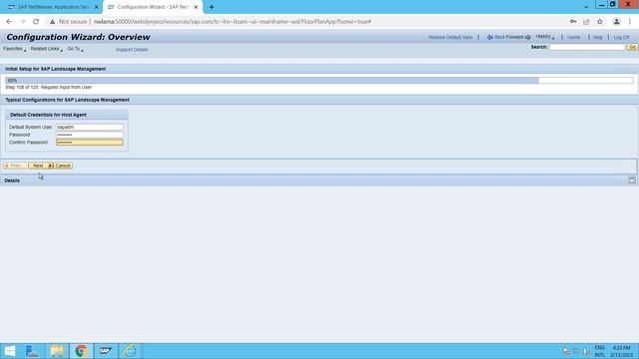Open SAP application from taskbar
The width and height of the screenshot is (639, 359).
(105, 351)
